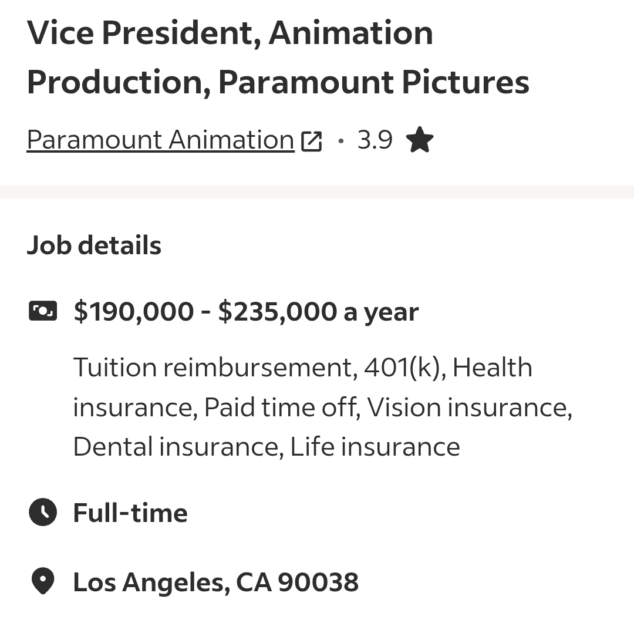The width and height of the screenshot is (634, 630).
Task: Click the gray divider above Job details
Action: click(317, 192)
